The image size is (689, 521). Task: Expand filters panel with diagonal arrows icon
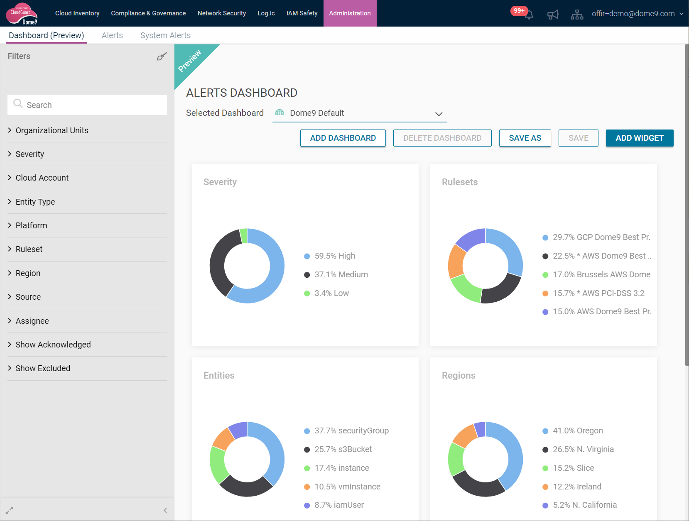pyautogui.click(x=9, y=510)
